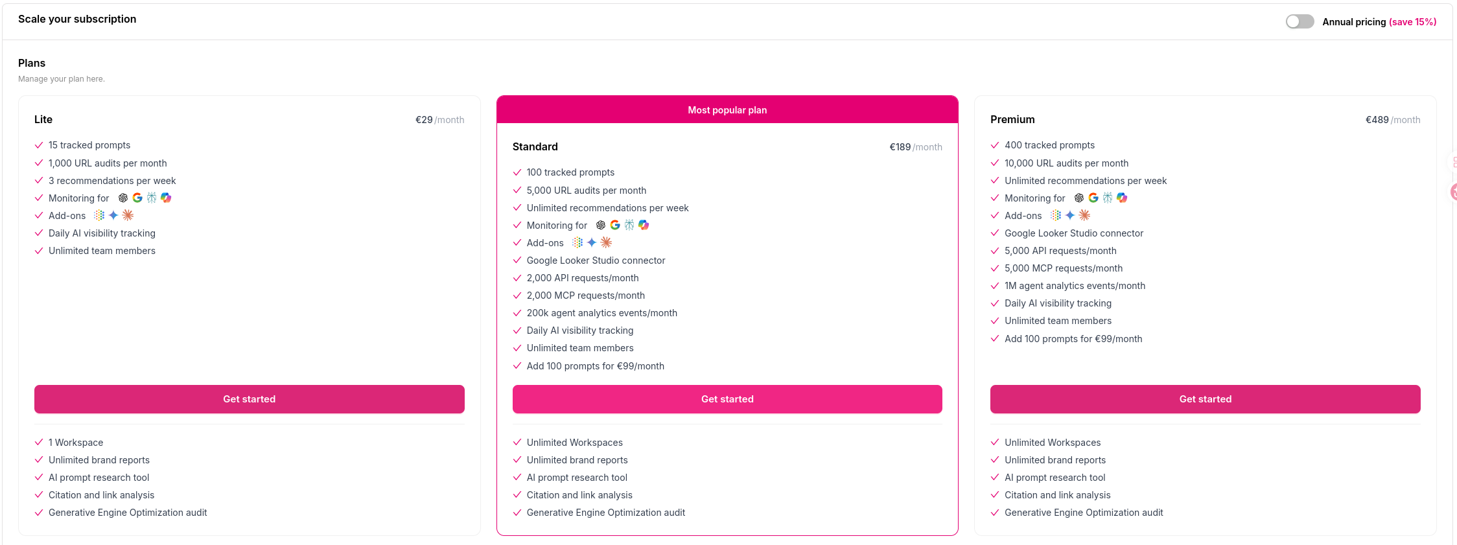Click the Premium plan title
This screenshot has width=1457, height=545.
(x=1012, y=119)
